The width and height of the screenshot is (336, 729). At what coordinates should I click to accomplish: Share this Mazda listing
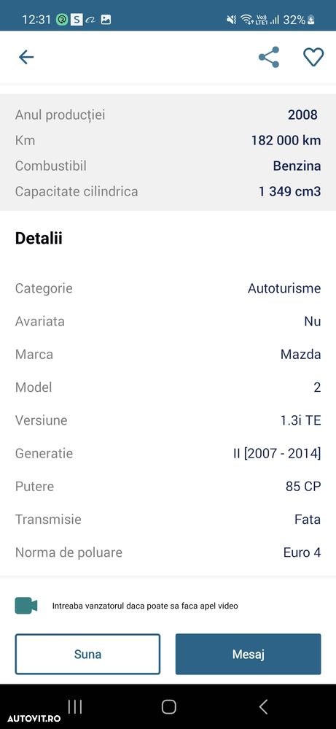269,57
